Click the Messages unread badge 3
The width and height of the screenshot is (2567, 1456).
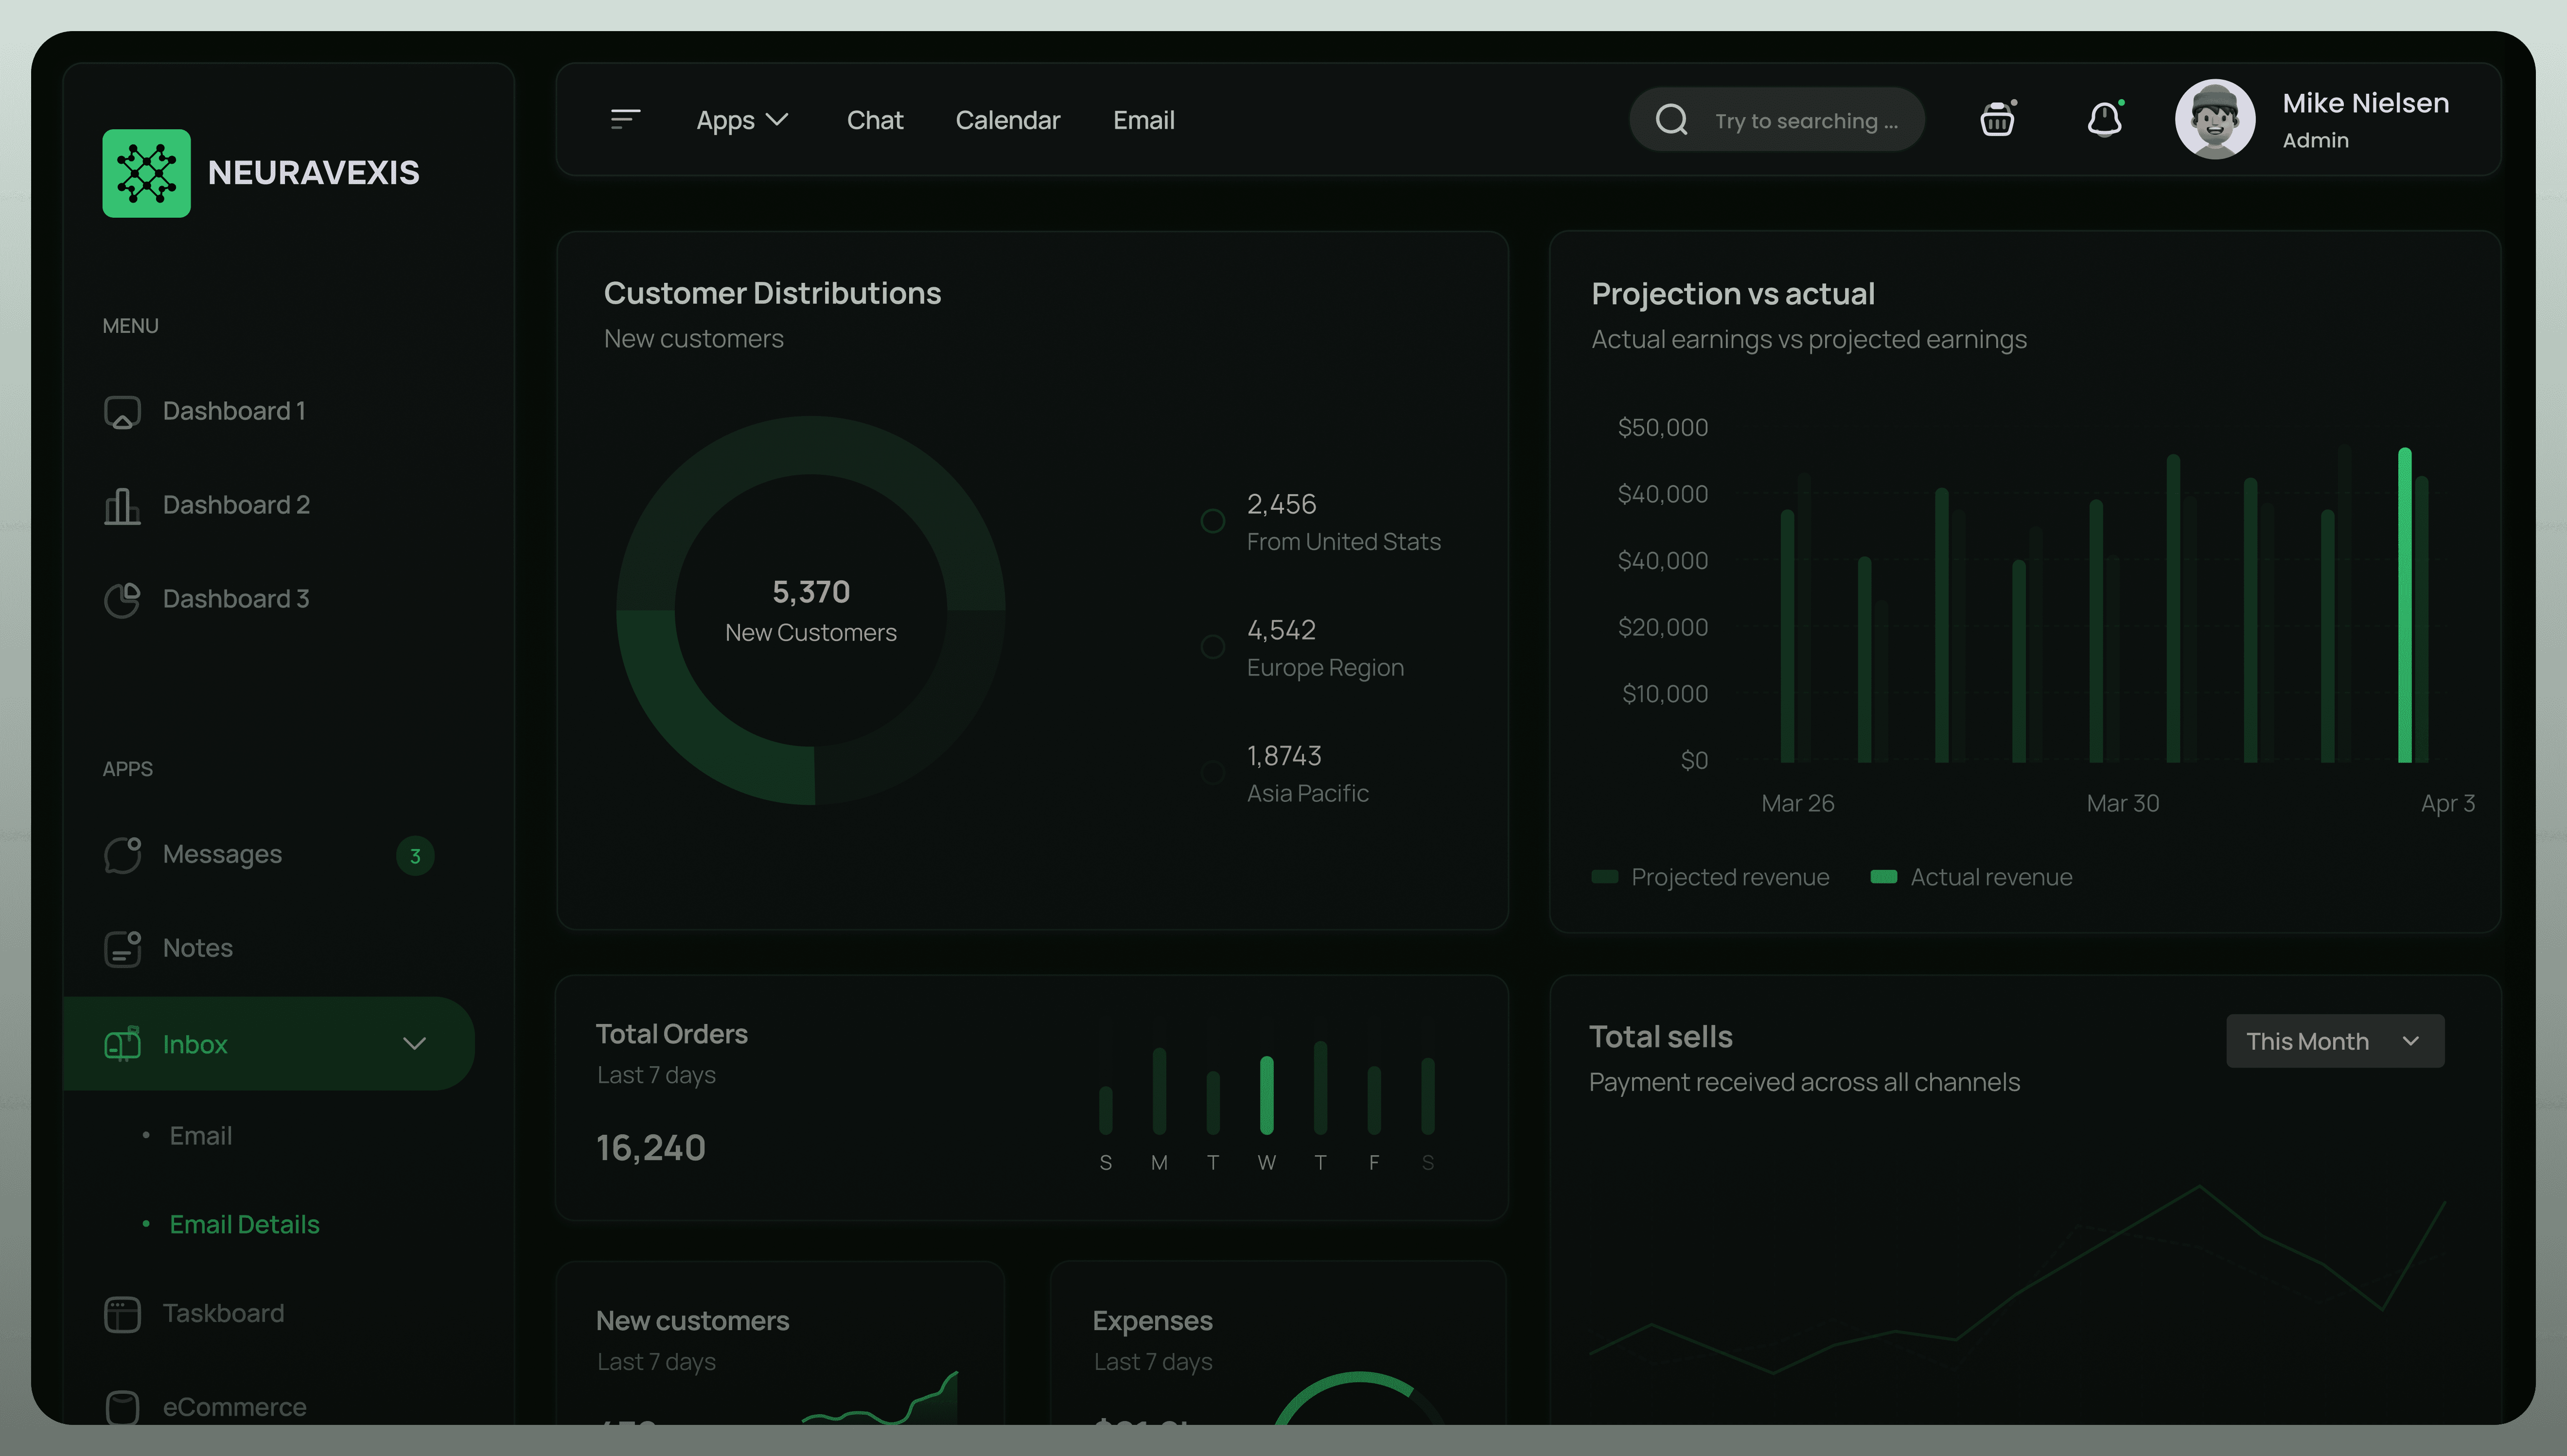415,856
